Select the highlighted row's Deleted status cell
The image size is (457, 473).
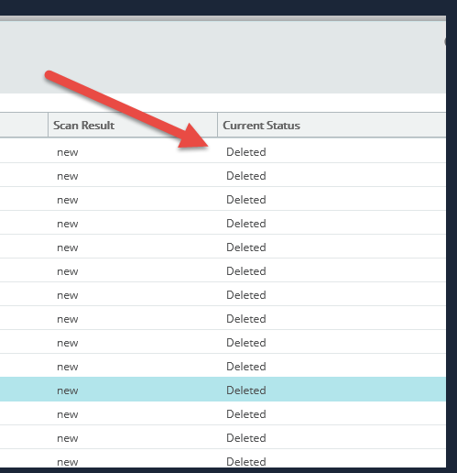pos(246,390)
